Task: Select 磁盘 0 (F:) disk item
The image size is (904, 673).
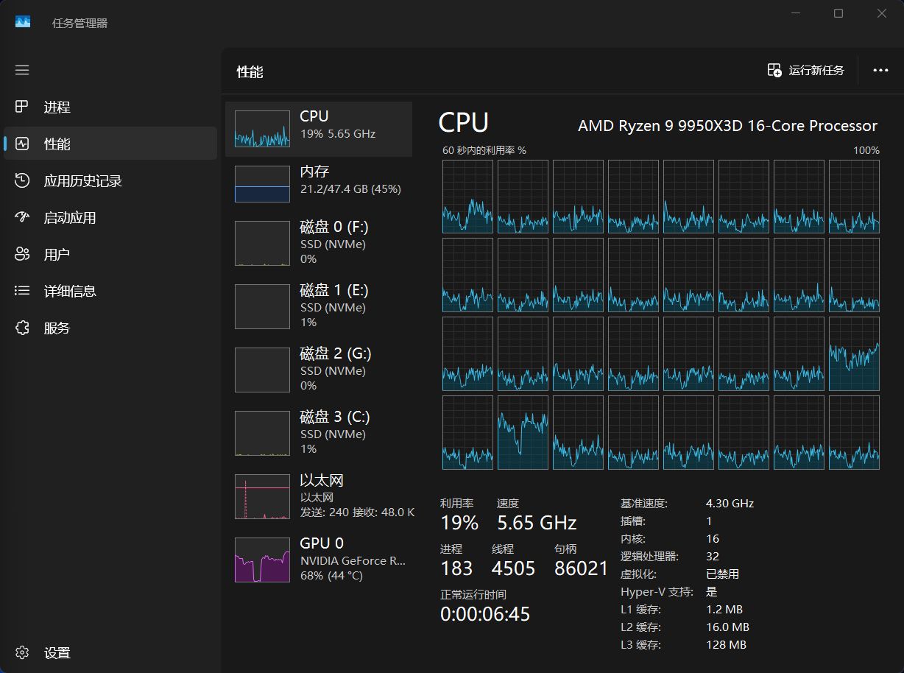Action: pos(318,242)
